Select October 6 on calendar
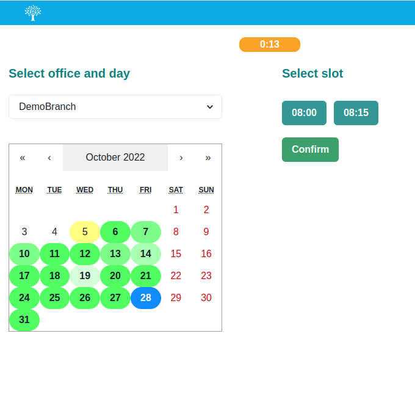This screenshot has height=397, width=415. pos(115,231)
